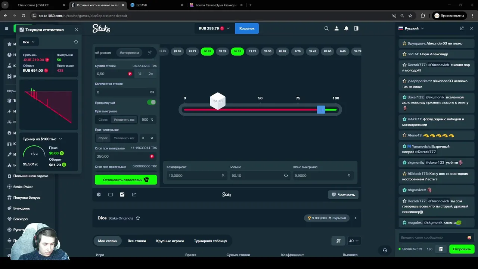
Task: Open browser extensions icon
Action: (423, 16)
